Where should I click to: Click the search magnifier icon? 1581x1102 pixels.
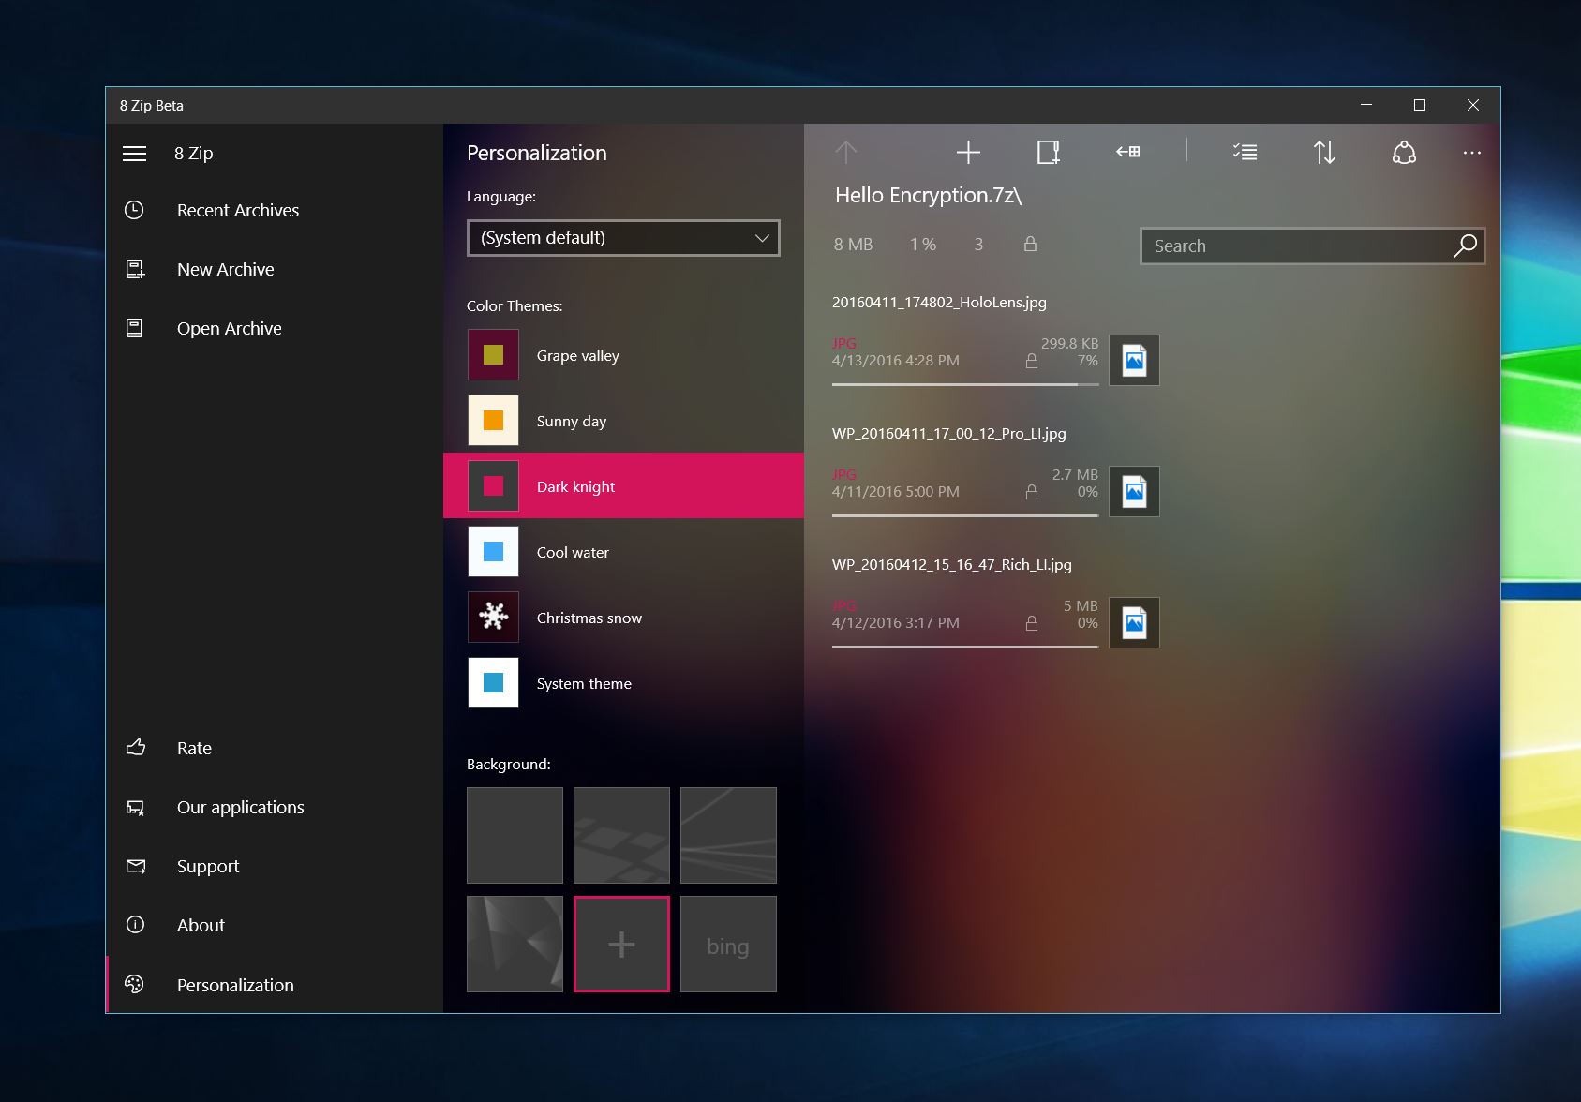click(x=1465, y=246)
